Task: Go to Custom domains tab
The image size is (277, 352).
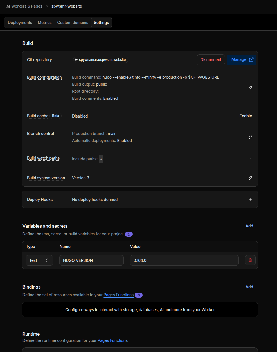Action: (73, 23)
